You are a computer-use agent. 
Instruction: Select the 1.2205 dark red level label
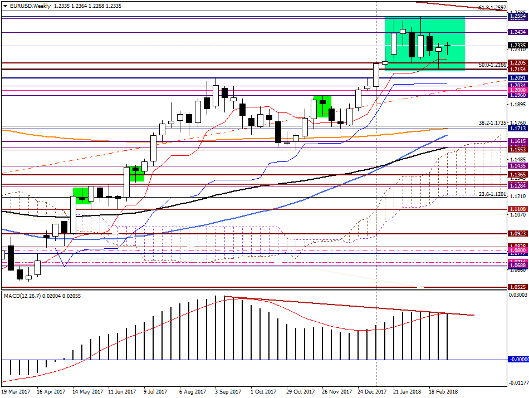(x=518, y=63)
